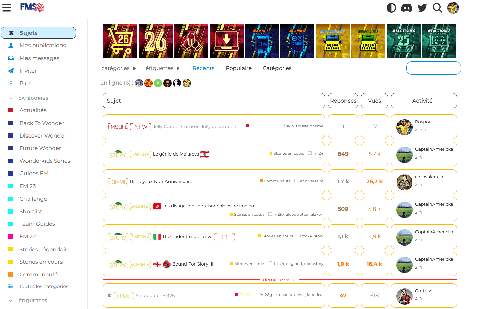Sort topics by Réponses column
The height and width of the screenshot is (309, 482).
343,101
